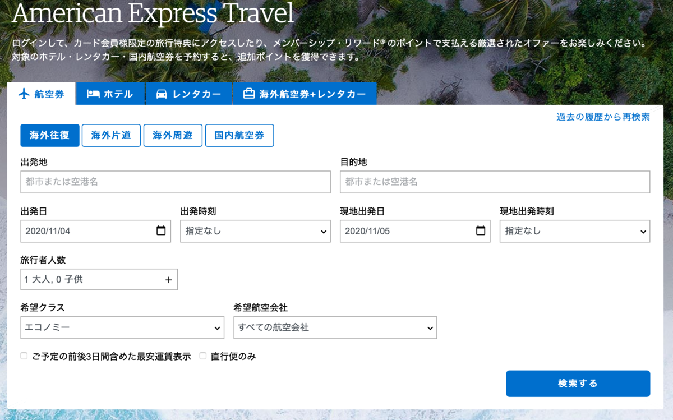Open calendar picker icon for 現地出発日

pyautogui.click(x=481, y=230)
